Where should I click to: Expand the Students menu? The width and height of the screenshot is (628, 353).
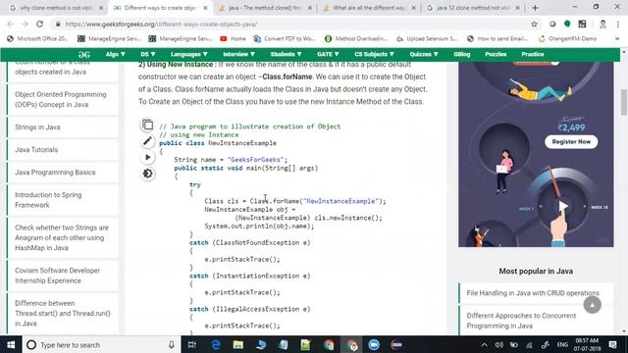point(286,55)
